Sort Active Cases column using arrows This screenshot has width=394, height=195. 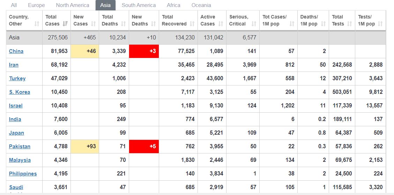coord(221,24)
